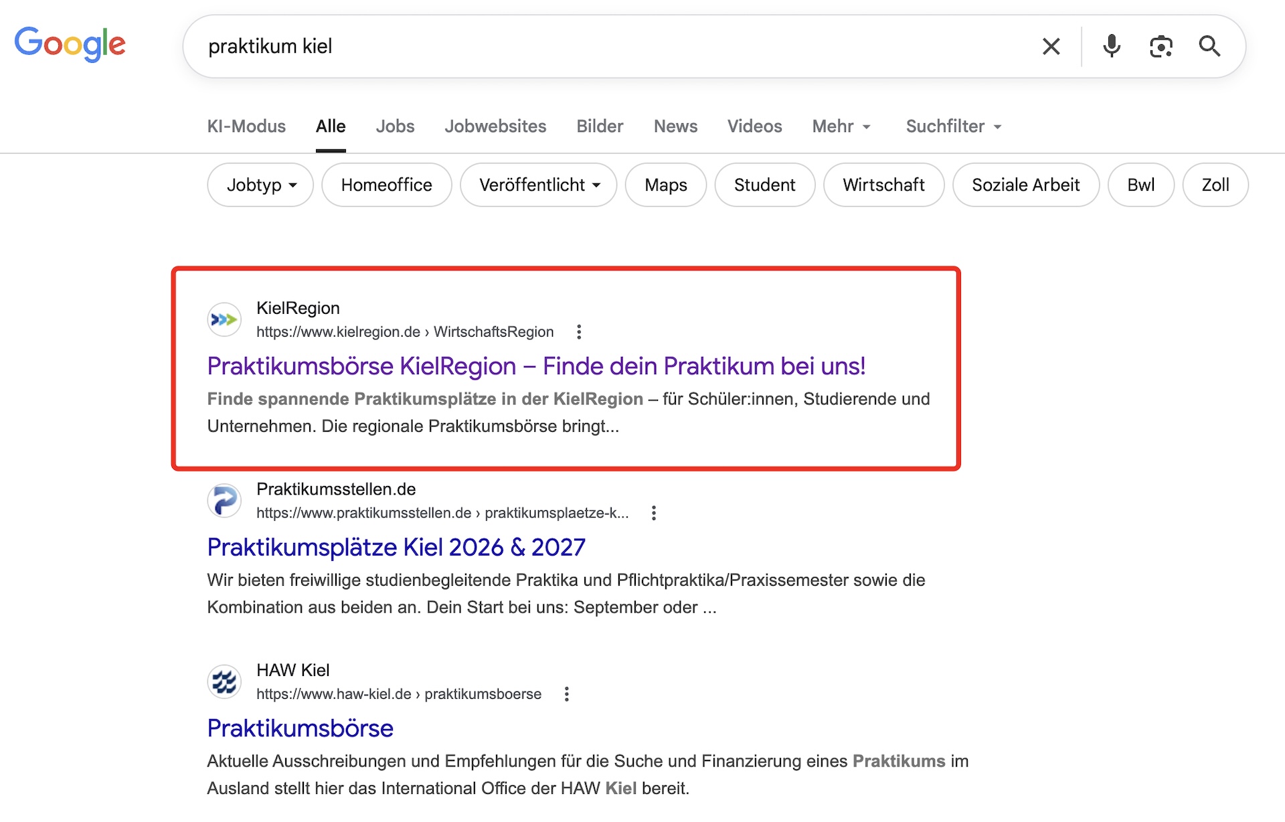This screenshot has height=822, width=1285.
Task: Activate the Wirtschaft filter chip
Action: pos(883,185)
